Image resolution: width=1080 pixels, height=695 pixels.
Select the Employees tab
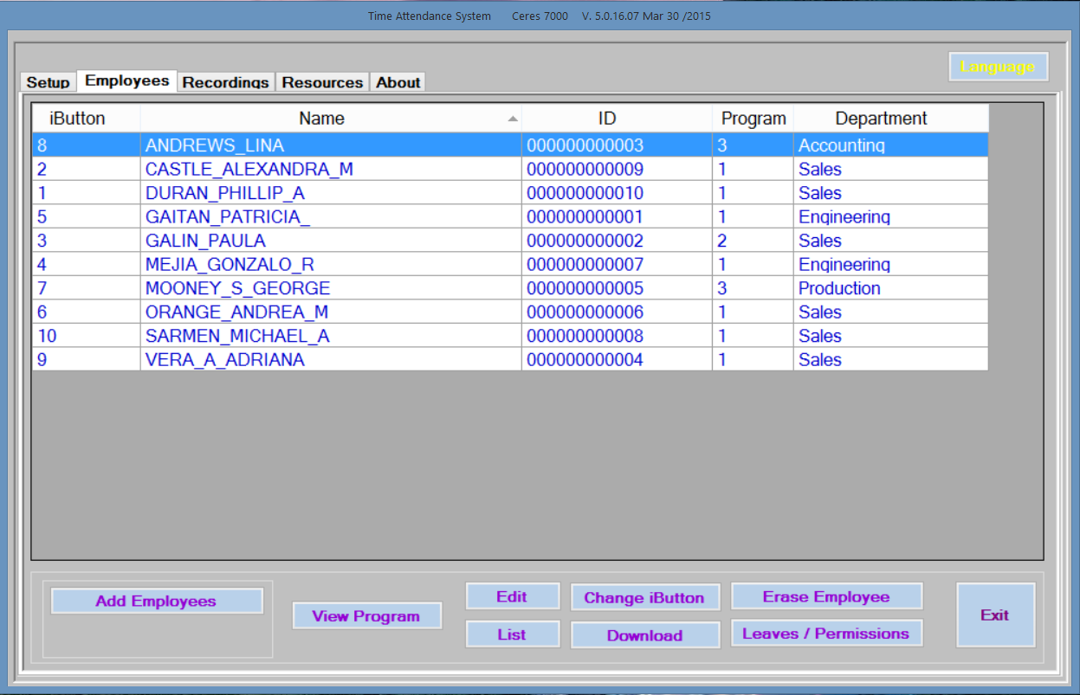tap(127, 80)
